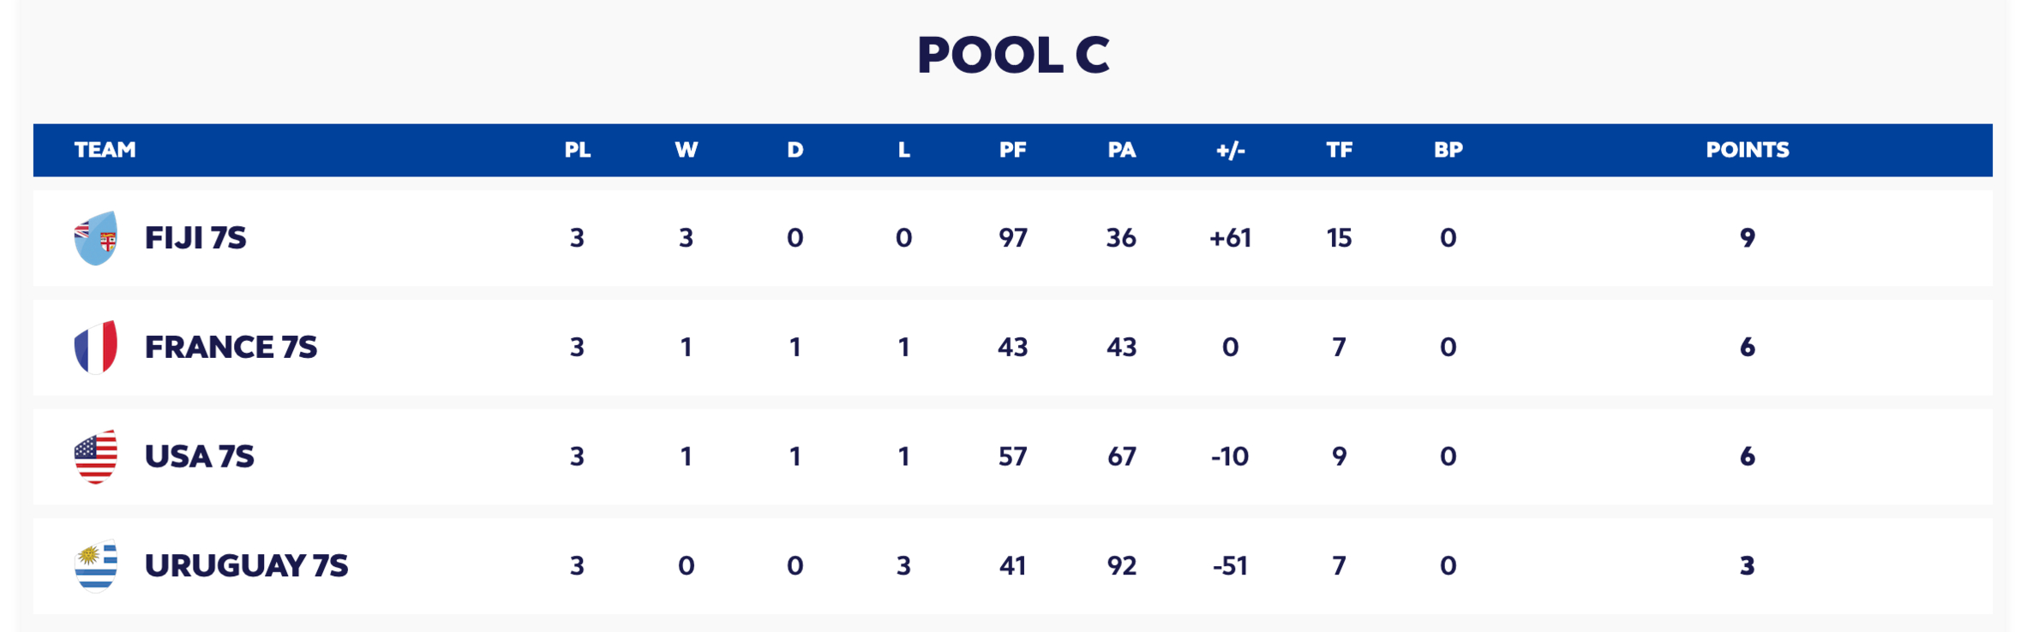Select the URUGUAY 7S team name

(246, 566)
